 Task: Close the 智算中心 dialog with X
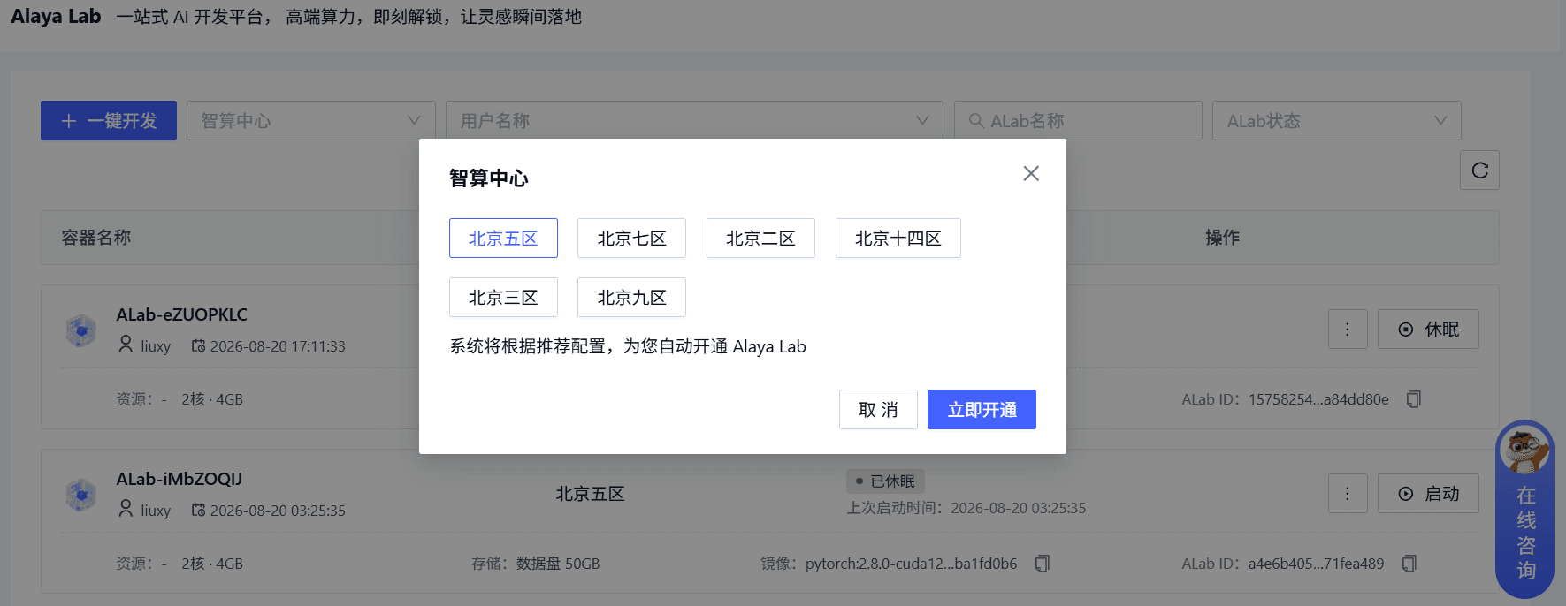point(1031,173)
